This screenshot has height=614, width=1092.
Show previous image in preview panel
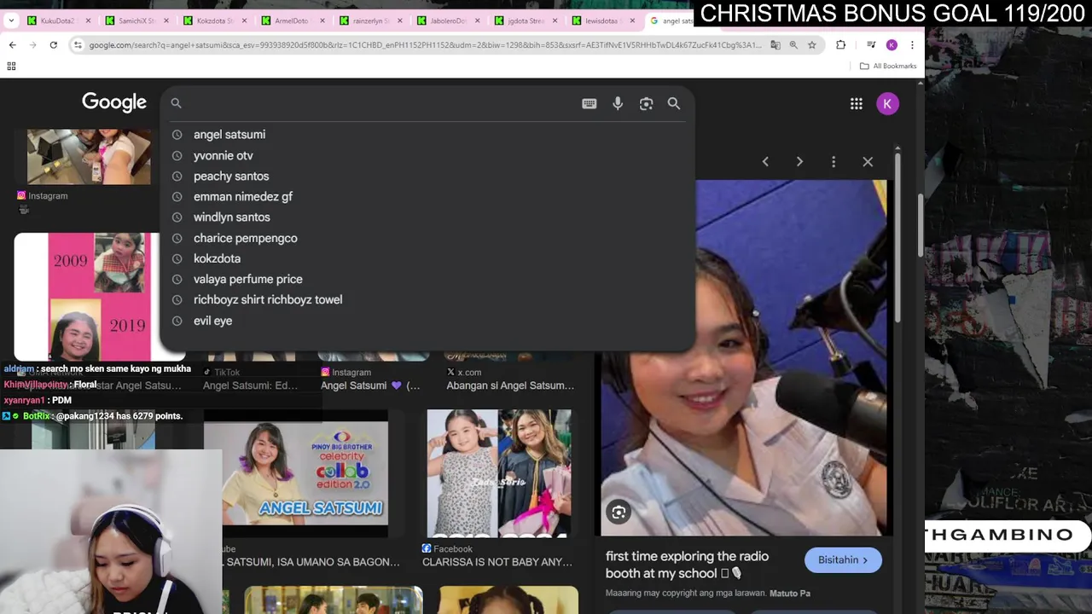pos(765,161)
